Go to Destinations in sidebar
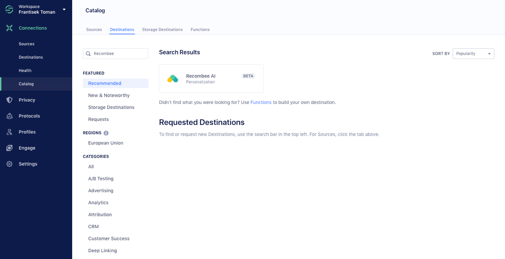This screenshot has height=259, width=505. (31, 57)
